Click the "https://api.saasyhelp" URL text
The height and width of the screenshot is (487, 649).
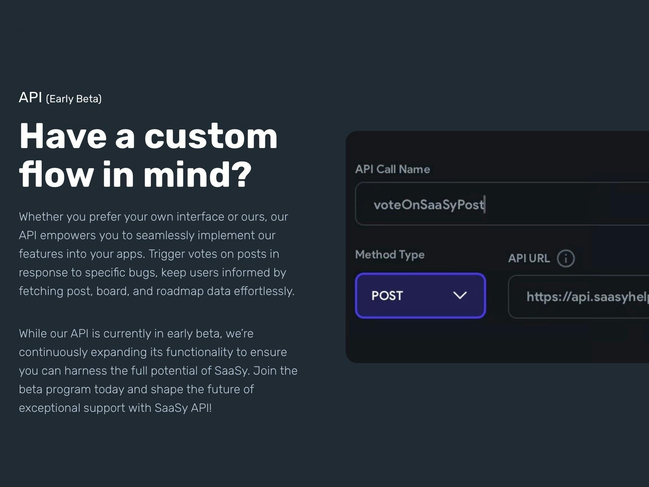coord(587,297)
